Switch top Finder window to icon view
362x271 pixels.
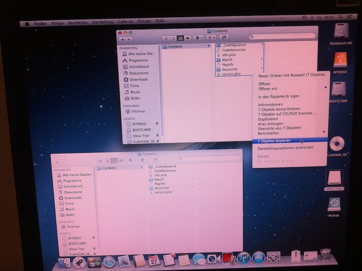click(x=166, y=39)
